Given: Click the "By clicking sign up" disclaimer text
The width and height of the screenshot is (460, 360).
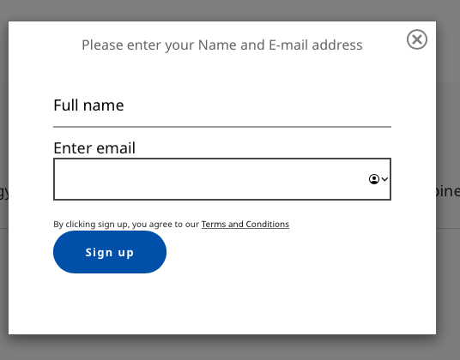Looking at the screenshot, I should coord(126,224).
